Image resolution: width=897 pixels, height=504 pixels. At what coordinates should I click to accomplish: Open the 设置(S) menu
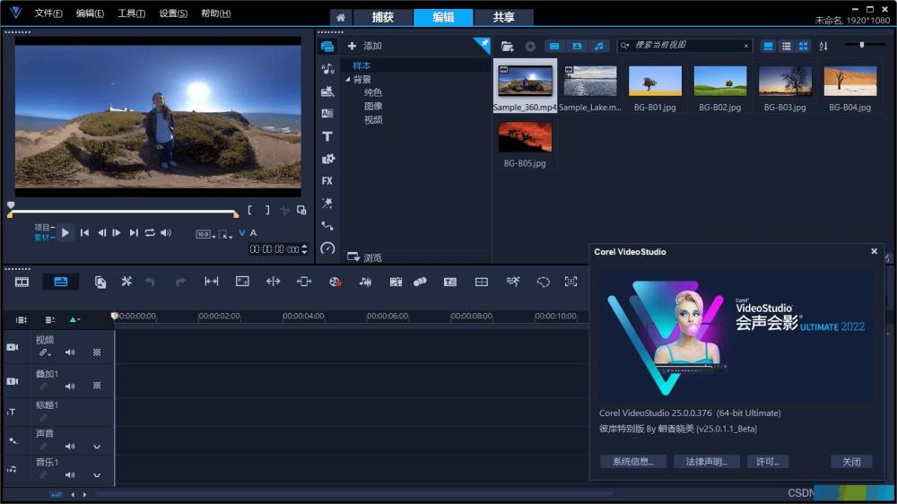(173, 13)
